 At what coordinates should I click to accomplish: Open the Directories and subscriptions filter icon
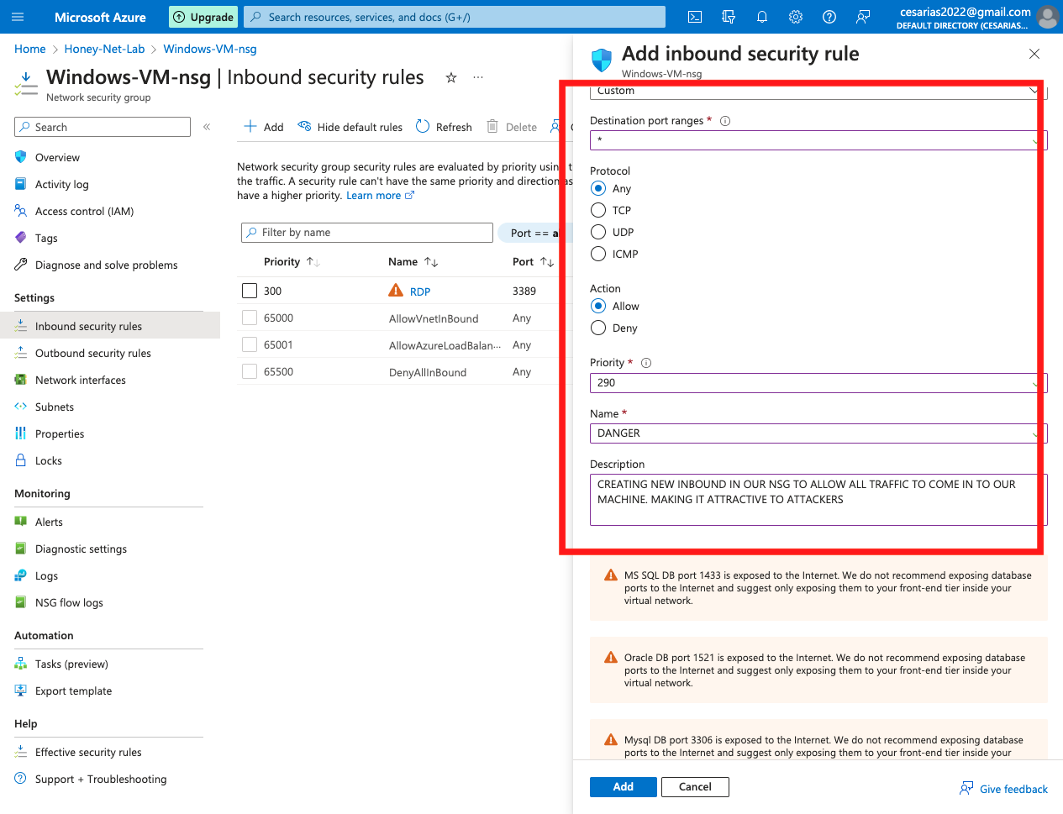(x=729, y=17)
